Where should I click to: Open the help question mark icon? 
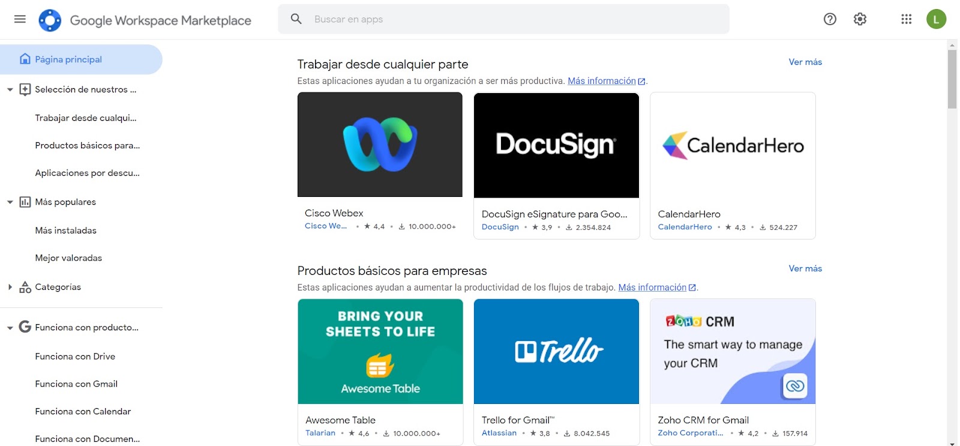[830, 19]
